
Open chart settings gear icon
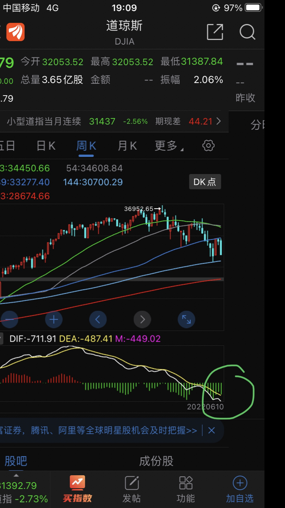pyautogui.click(x=208, y=145)
